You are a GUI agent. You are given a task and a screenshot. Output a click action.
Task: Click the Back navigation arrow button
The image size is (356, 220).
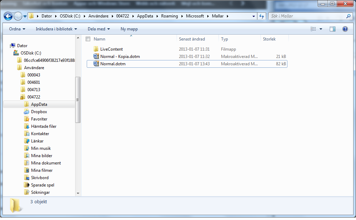[x=8, y=16]
